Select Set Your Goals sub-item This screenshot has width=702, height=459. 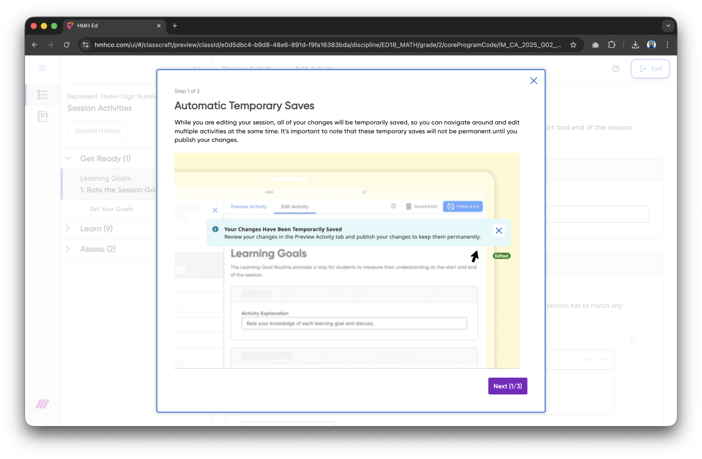tap(111, 209)
